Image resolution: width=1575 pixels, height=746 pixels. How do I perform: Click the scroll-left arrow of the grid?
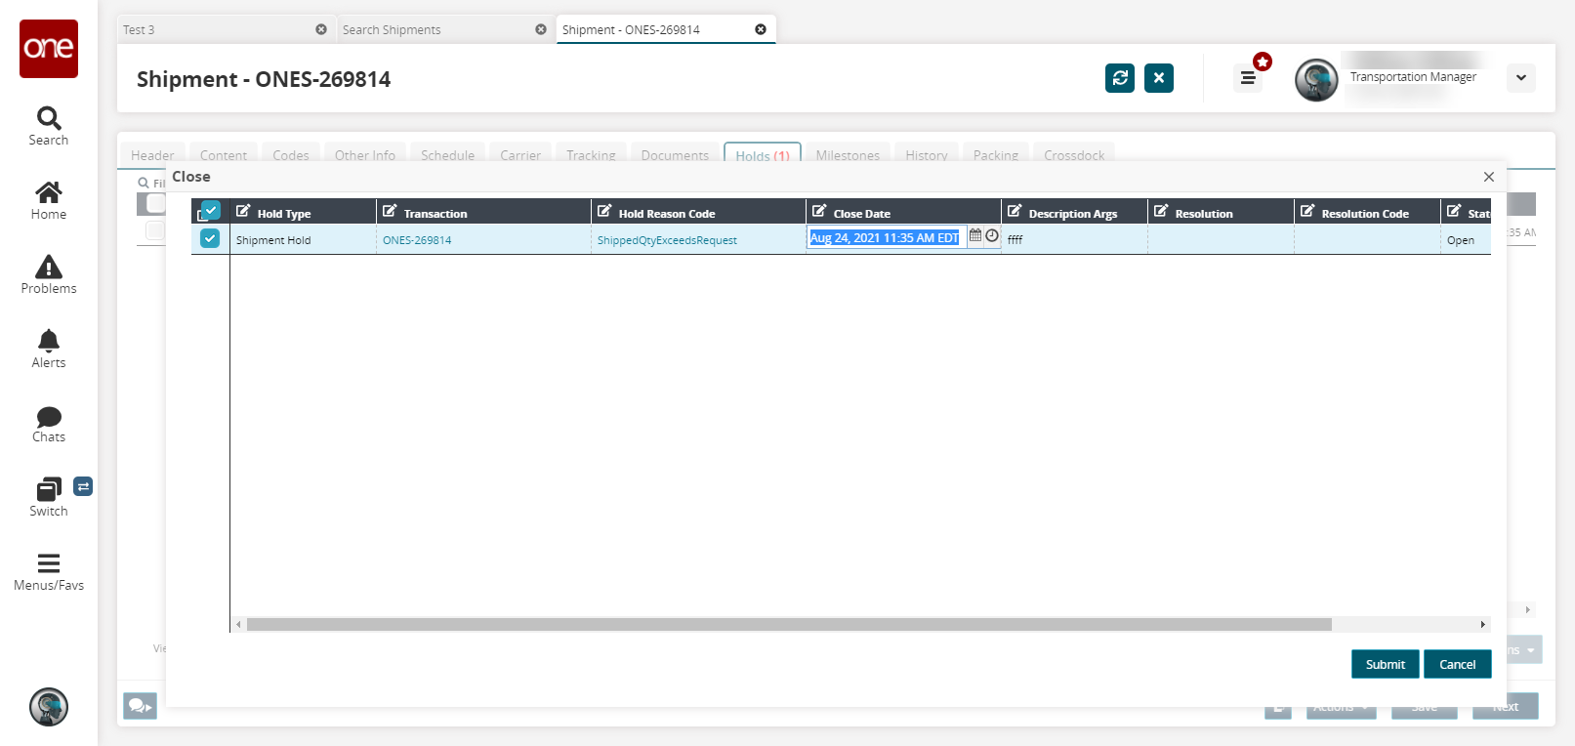[238, 624]
